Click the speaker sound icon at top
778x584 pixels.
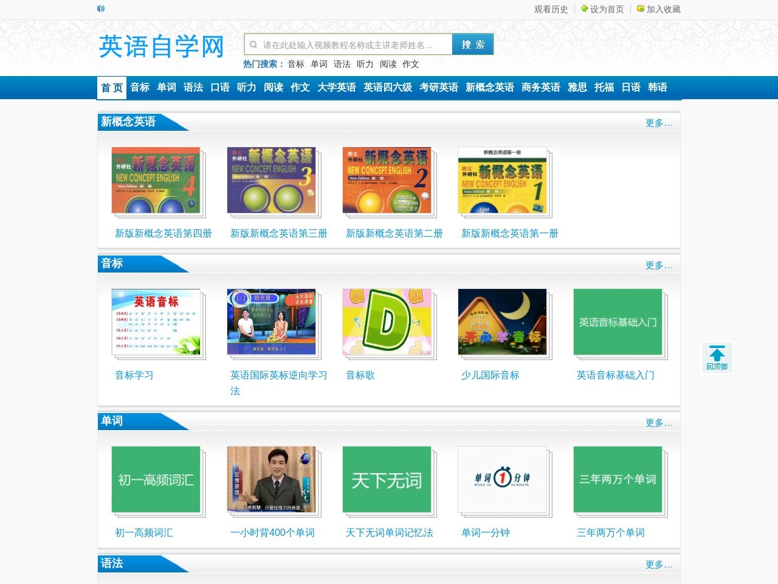coord(101,9)
